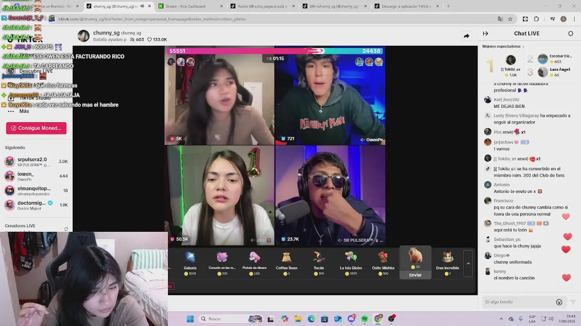Click the 50.5K score host video

point(220,196)
